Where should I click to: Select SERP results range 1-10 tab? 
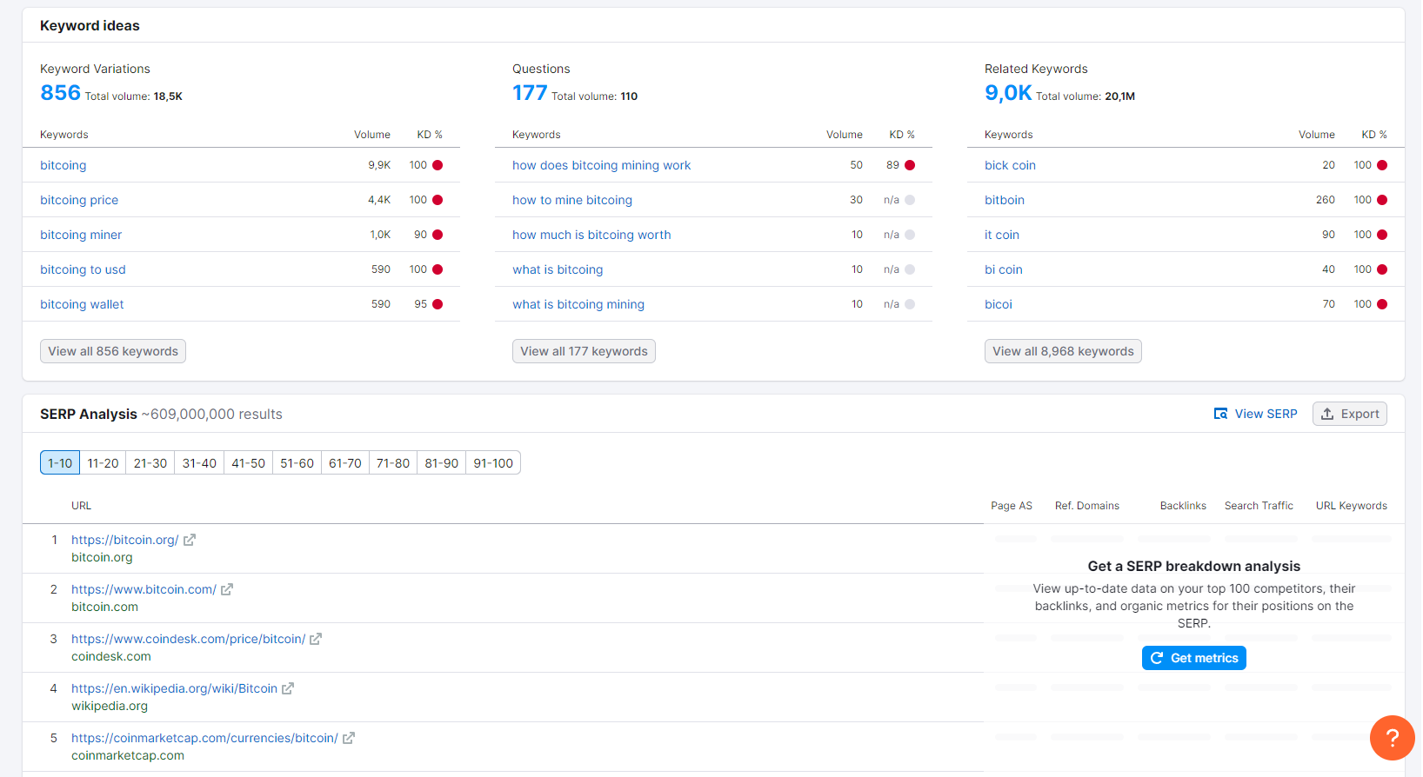[x=60, y=463]
